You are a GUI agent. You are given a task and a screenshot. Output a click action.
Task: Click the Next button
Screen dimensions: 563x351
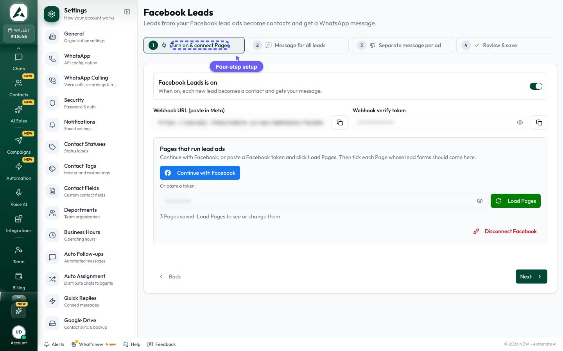(531, 277)
